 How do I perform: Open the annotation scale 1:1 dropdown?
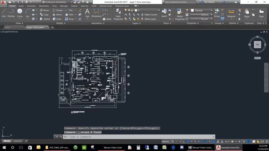tap(227, 141)
